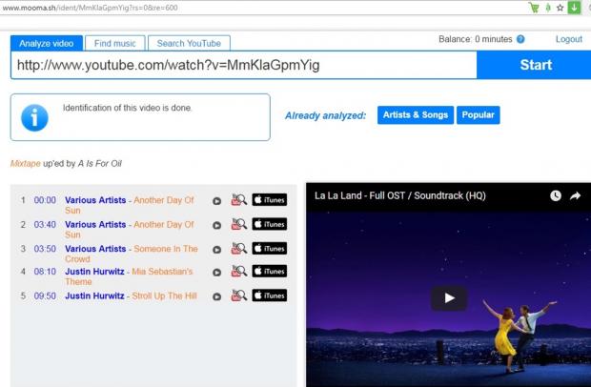The height and width of the screenshot is (387, 591).
Task: Open the Artists & Songs list
Action: (415, 115)
